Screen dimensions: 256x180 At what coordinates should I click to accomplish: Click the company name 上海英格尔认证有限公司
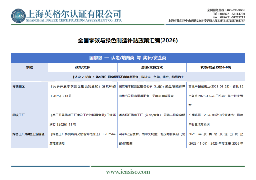(74, 14)
